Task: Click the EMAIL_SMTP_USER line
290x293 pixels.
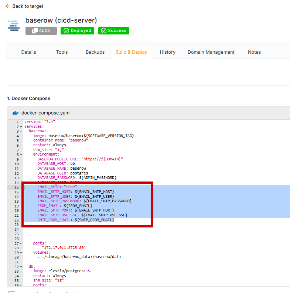Action: (x=76, y=197)
